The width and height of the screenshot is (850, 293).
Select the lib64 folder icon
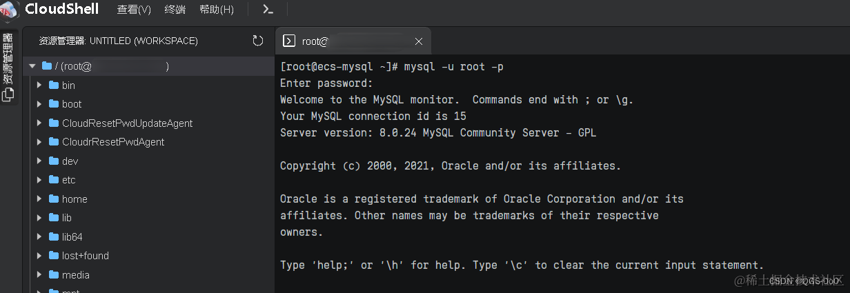pos(53,237)
